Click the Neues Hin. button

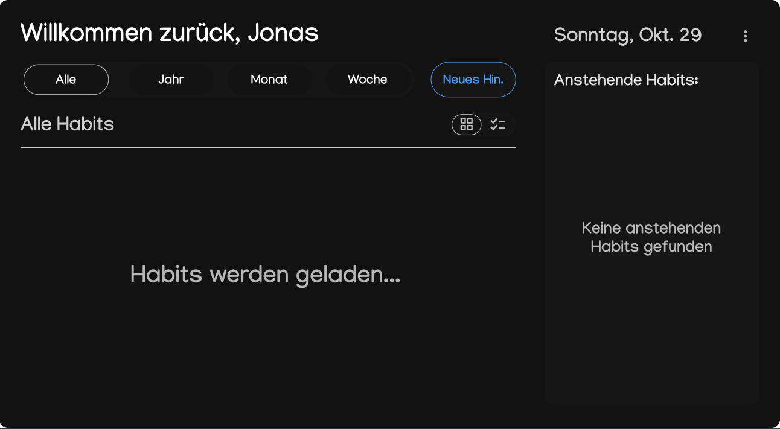(473, 80)
